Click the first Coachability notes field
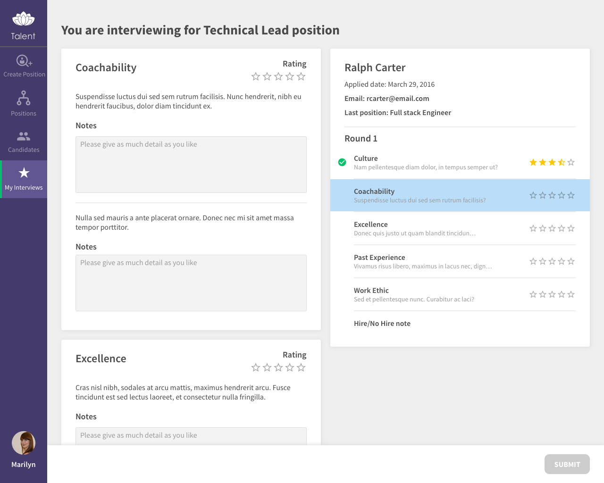 tap(191, 165)
